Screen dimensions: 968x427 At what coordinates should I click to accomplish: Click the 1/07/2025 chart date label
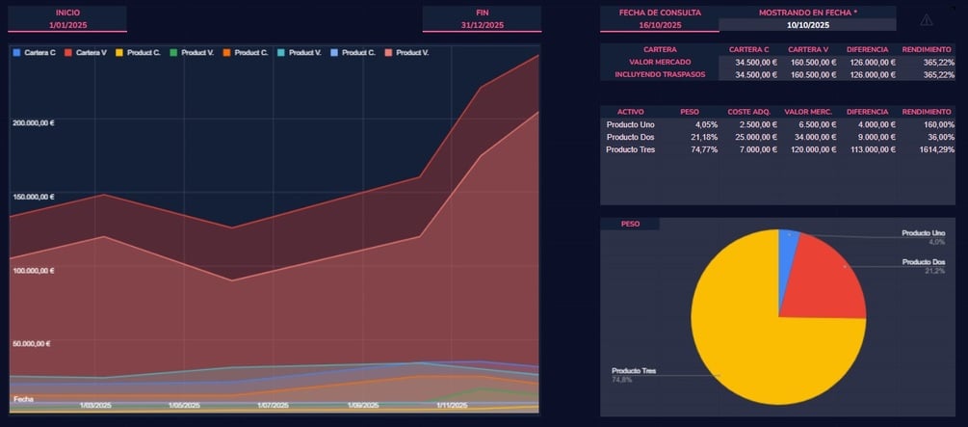[273, 406]
